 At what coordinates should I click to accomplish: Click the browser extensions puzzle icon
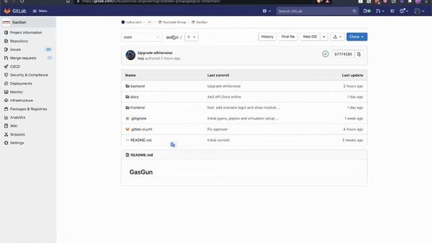point(410,1)
